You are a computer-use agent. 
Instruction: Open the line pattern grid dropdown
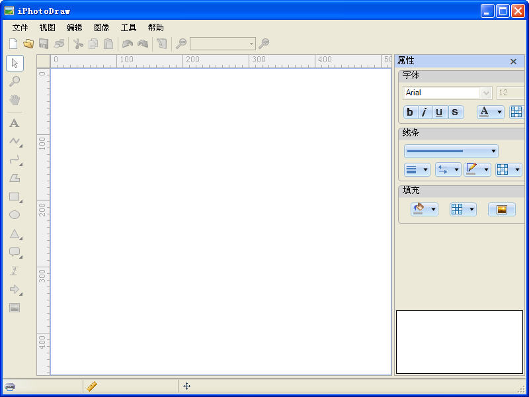509,169
